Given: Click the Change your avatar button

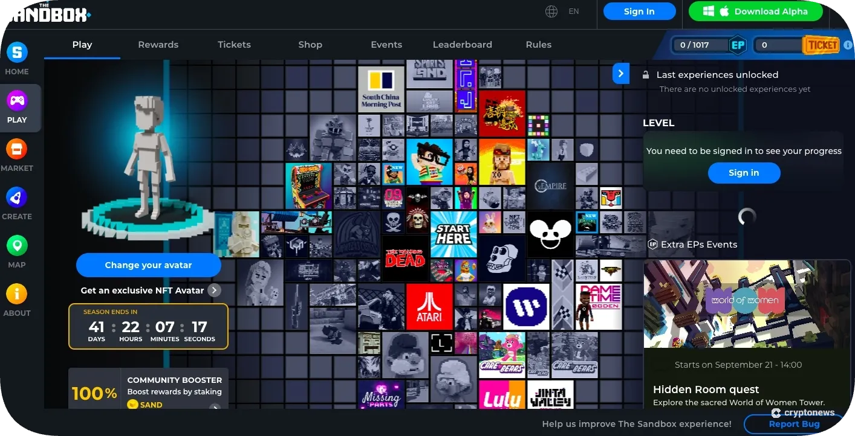Looking at the screenshot, I should (148, 265).
